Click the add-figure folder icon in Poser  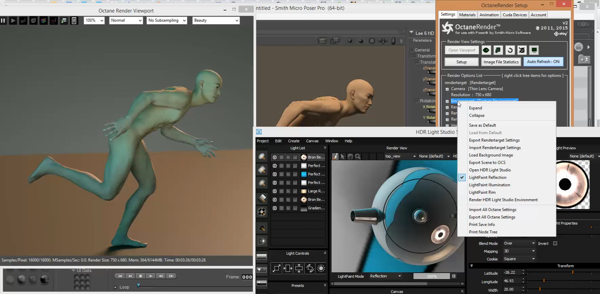pos(584,60)
